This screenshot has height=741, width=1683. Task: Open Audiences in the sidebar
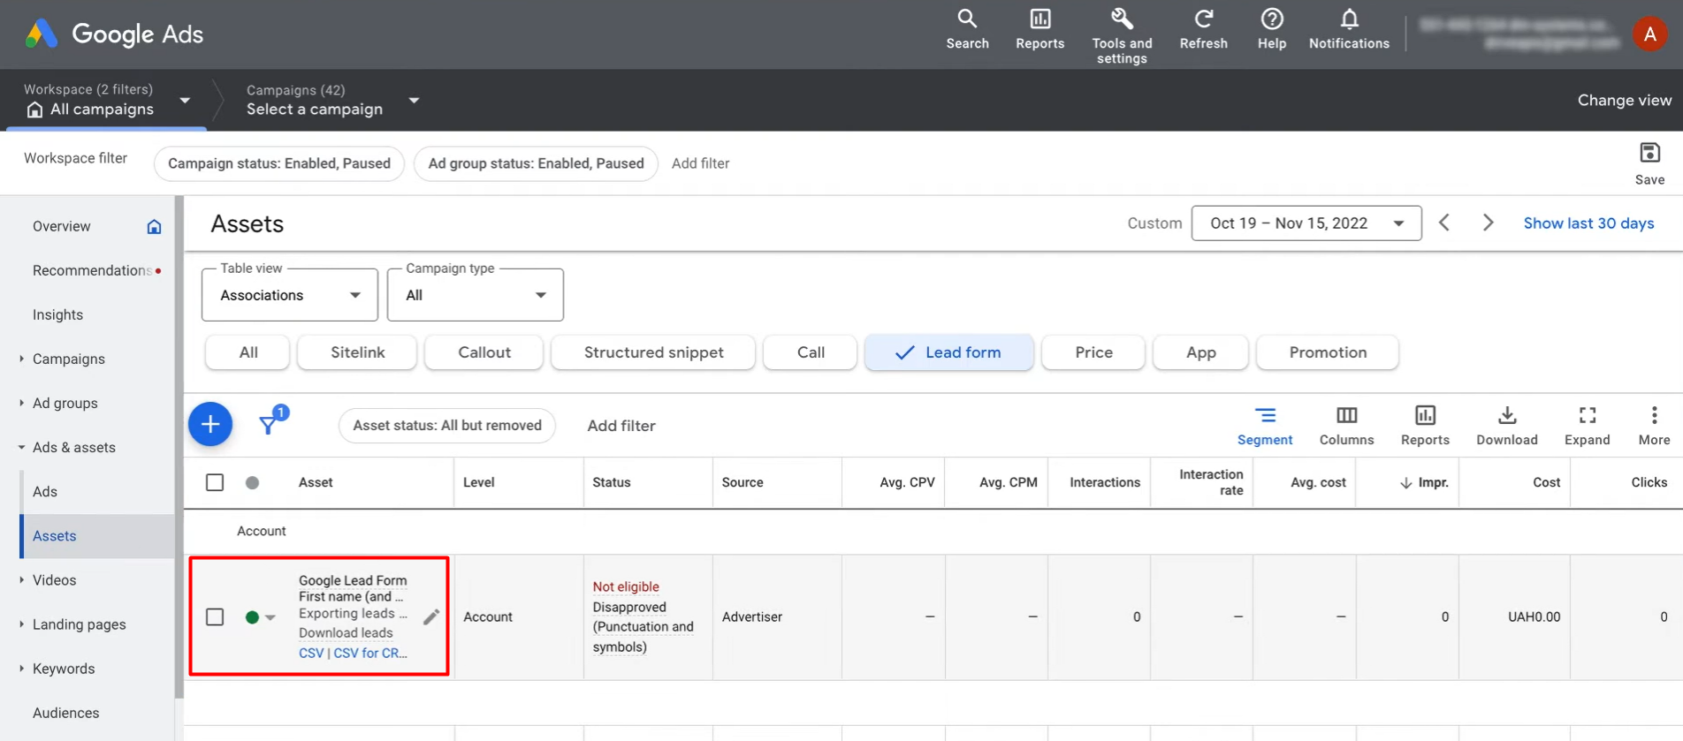pyautogui.click(x=65, y=713)
